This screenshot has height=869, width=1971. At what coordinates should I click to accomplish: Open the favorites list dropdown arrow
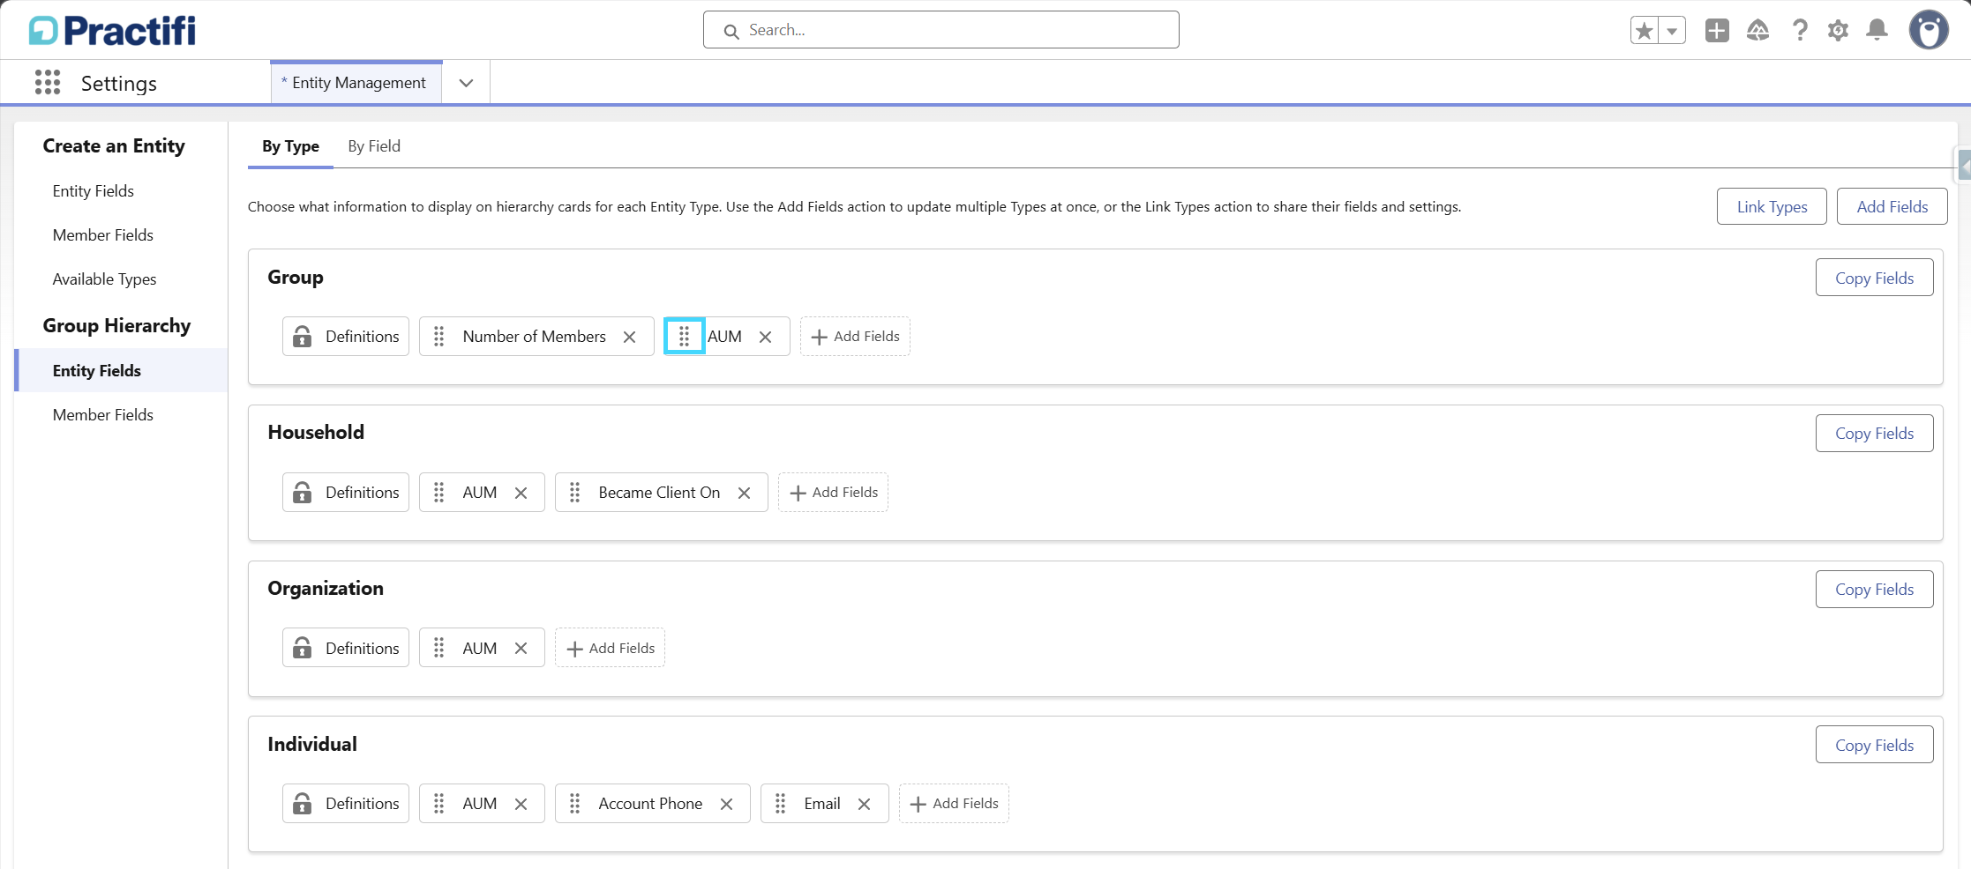coord(1672,31)
